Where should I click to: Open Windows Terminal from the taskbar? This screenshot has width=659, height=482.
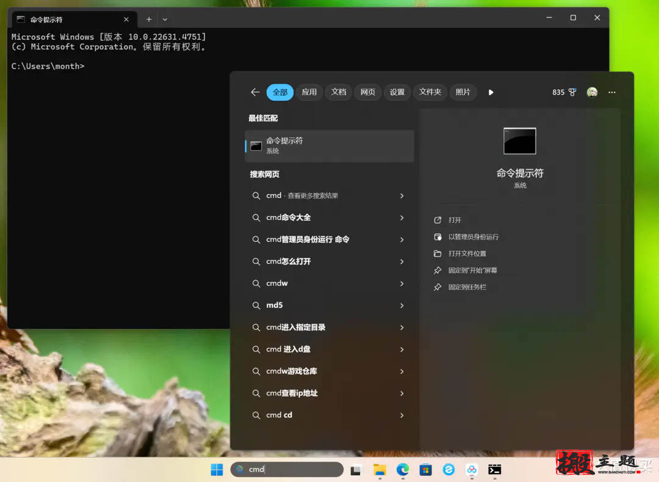click(x=494, y=470)
